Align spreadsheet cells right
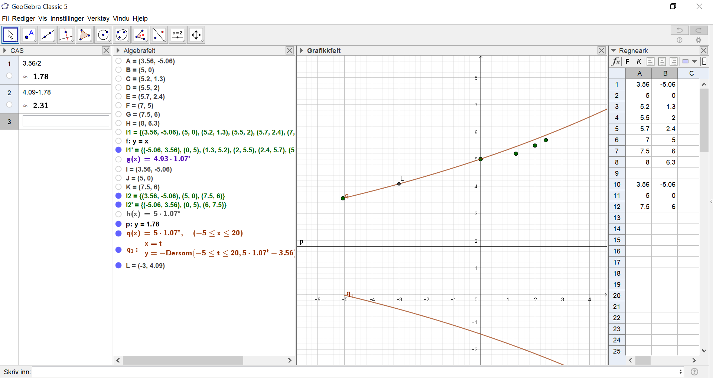713x378 pixels. pyautogui.click(x=674, y=62)
